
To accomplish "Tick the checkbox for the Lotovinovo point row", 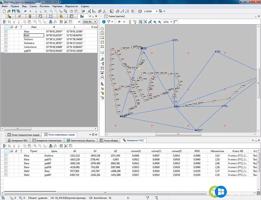I will pyautogui.click(x=6, y=47).
